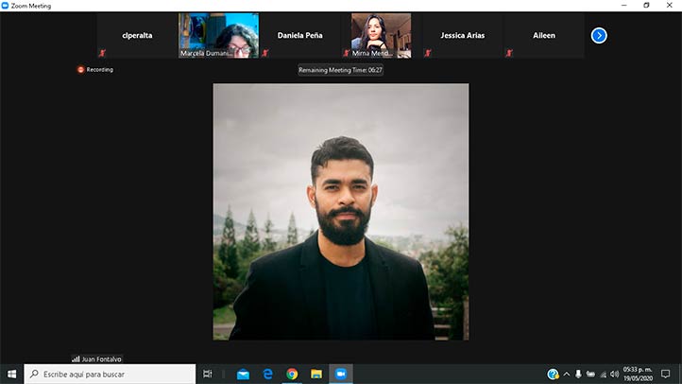This screenshot has width=682, height=384.
Task: Select Mirna Mendoza's video thumbnail
Action: tap(381, 35)
